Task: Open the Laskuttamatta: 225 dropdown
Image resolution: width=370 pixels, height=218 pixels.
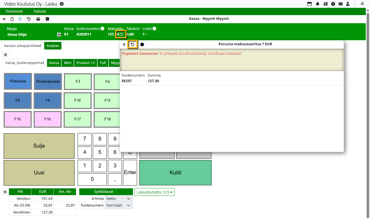Action: click(154, 192)
